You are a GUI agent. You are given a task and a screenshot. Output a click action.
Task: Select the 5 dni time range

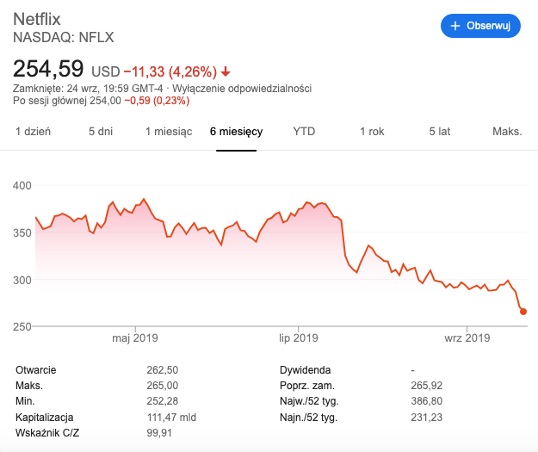[x=101, y=132]
